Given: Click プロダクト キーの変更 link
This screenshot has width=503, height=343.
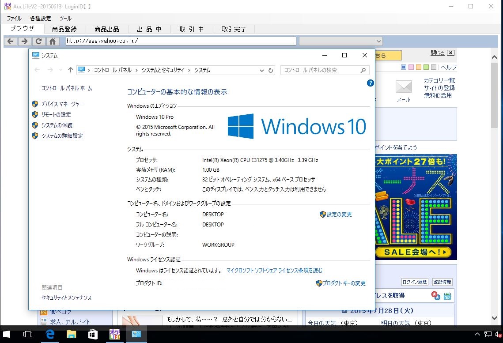Looking at the screenshot, I should [x=344, y=283].
